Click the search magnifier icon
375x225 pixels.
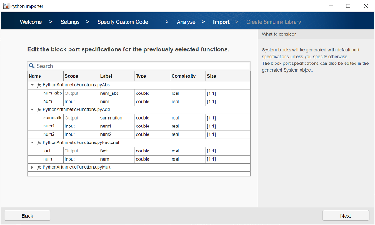32,66
